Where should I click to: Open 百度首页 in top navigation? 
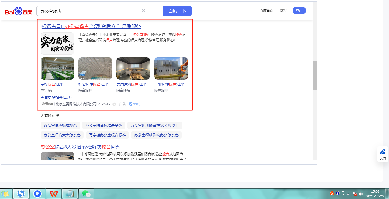click(266, 11)
